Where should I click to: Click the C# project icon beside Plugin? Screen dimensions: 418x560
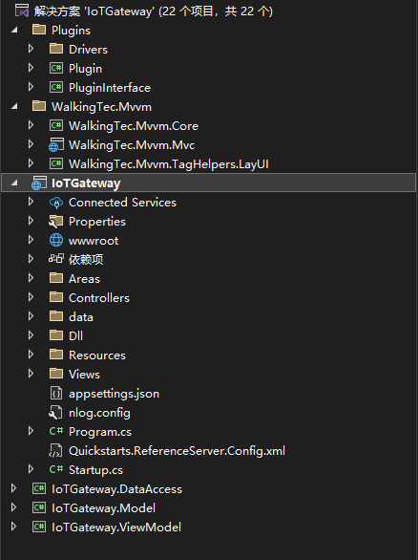[x=56, y=68]
